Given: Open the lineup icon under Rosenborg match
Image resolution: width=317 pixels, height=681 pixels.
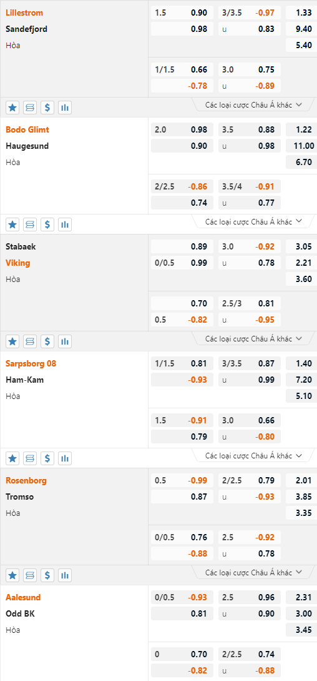Looking at the screenshot, I should (x=30, y=575).
